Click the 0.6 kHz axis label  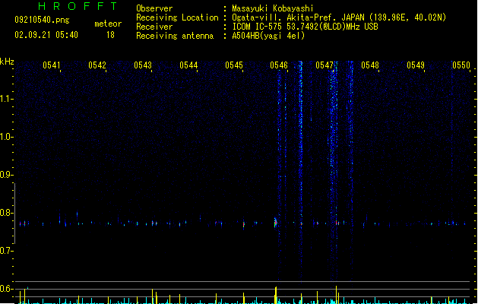coord(6,289)
